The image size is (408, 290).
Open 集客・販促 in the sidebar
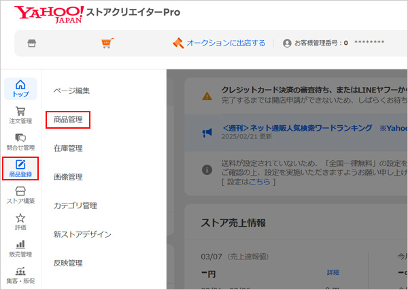[x=20, y=275]
